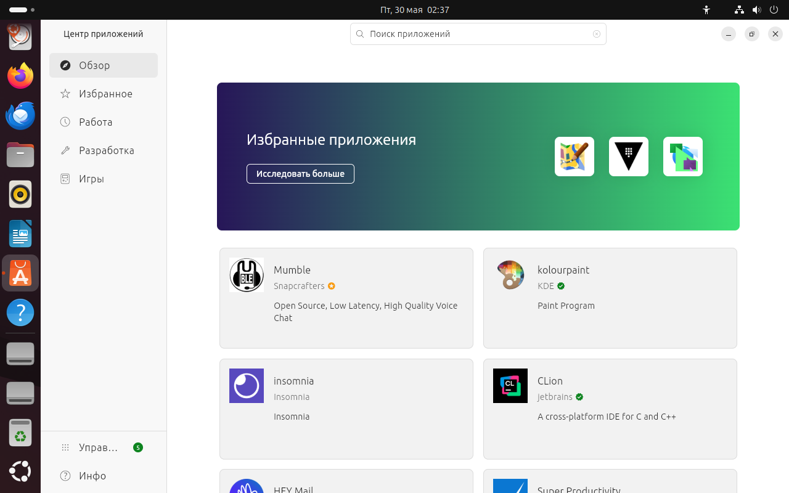Viewport: 789px width, 493px height.
Task: Open the map-with-pencil featured app icon
Action: [574, 157]
